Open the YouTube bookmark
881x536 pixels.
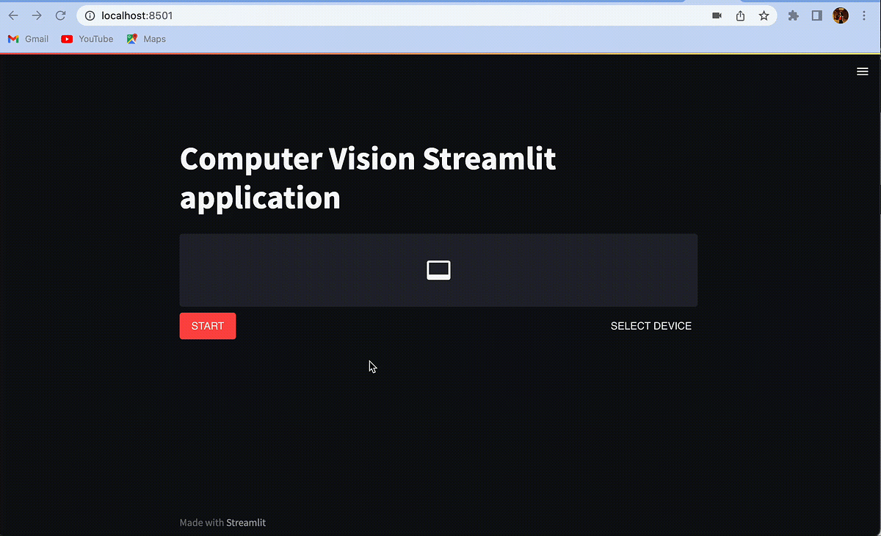click(x=87, y=39)
